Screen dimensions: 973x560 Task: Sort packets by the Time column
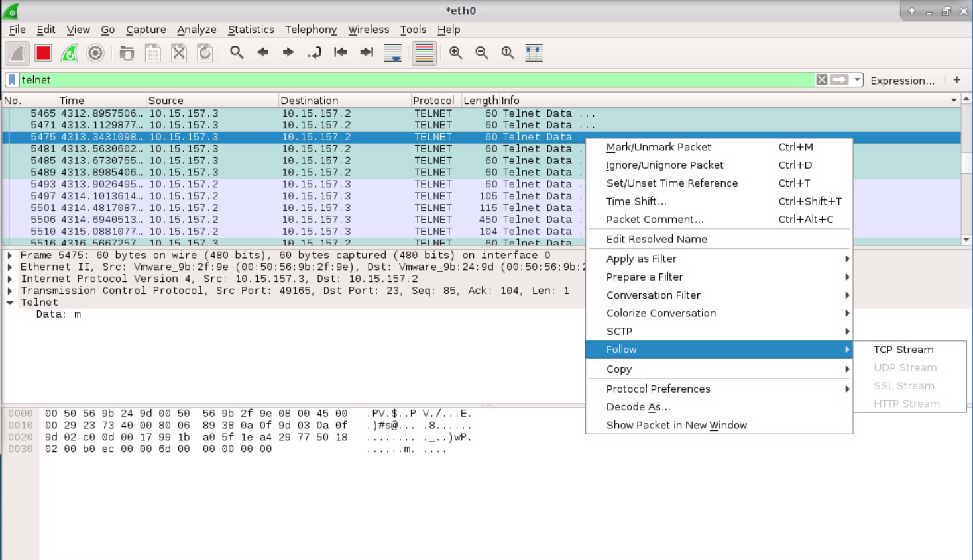tap(101, 101)
